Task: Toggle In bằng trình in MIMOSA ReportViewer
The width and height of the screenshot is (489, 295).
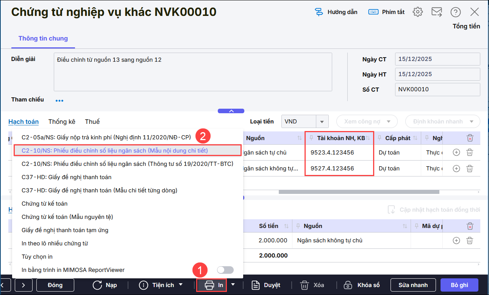Action: tap(225, 270)
